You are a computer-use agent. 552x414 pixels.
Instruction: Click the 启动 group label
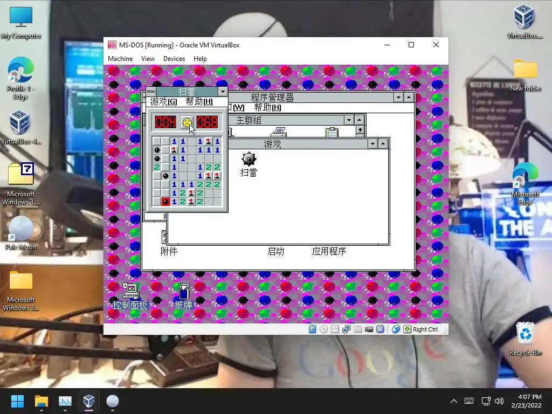point(275,251)
